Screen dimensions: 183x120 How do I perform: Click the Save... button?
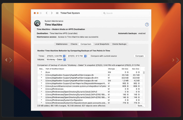point(141,106)
